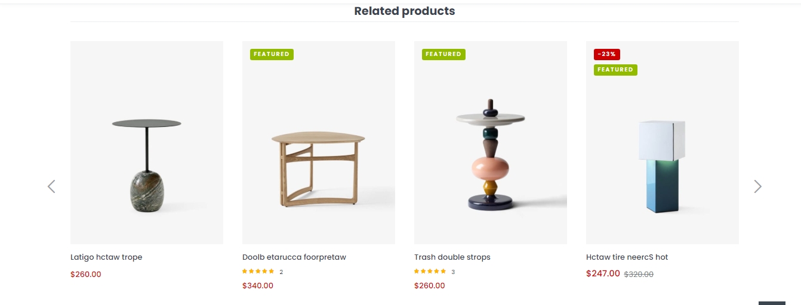The width and height of the screenshot is (801, 305).
Task: Open the Hctaw tire neercS hot product link
Action: [x=627, y=257]
